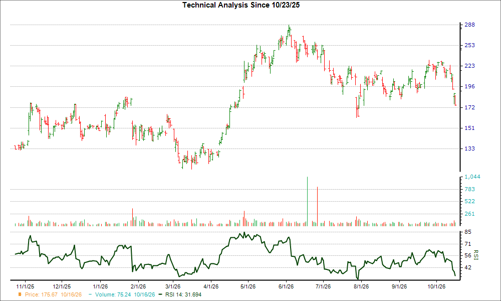Select the 7/1/26 date label
Image resolution: width=501 pixels, height=301 pixels.
coord(323,286)
